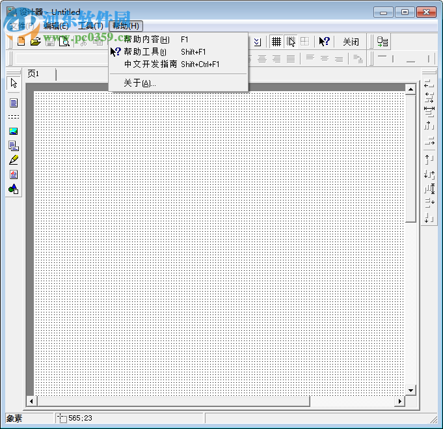
Task: Click the dotted report design page
Action: coord(219,243)
